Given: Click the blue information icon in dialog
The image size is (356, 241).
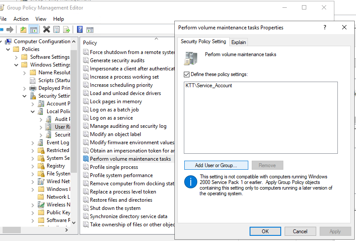Looking at the screenshot, I should (190, 182).
